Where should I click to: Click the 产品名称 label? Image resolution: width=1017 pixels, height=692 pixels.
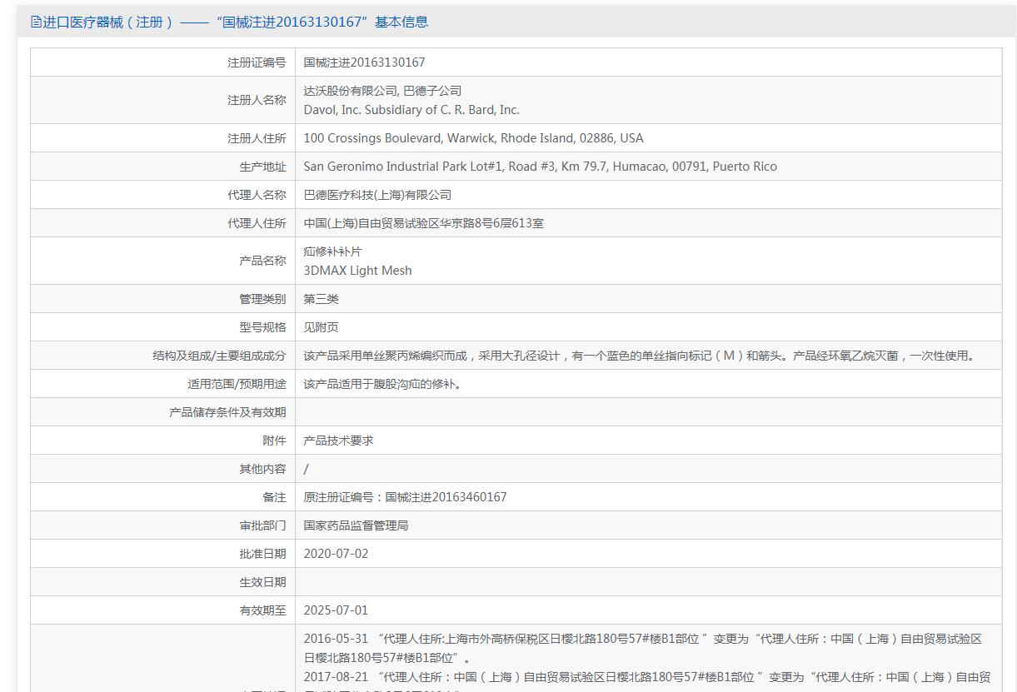pyautogui.click(x=262, y=261)
